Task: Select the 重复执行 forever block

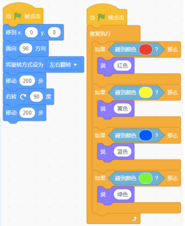Action: click(100, 34)
